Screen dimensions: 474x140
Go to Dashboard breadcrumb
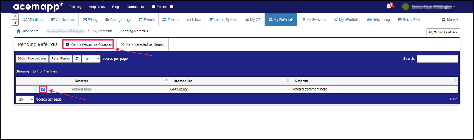click(28, 31)
